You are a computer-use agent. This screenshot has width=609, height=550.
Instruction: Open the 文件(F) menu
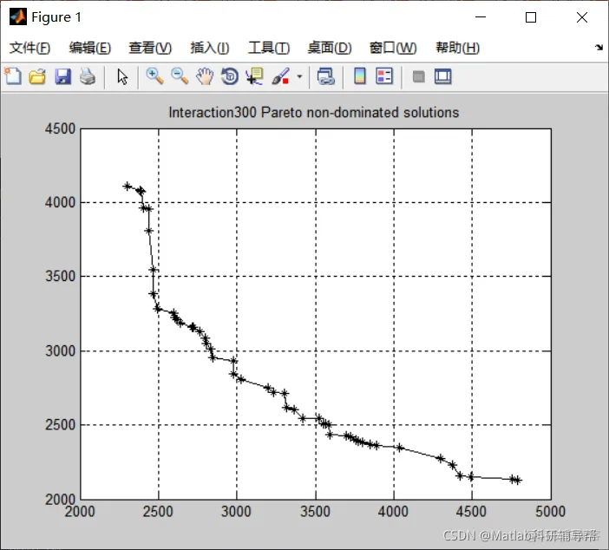29,49
